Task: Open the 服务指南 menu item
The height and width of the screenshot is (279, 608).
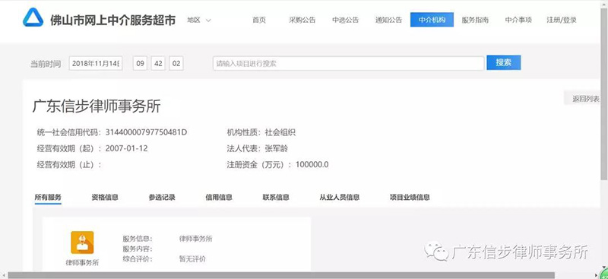Action: click(x=475, y=21)
